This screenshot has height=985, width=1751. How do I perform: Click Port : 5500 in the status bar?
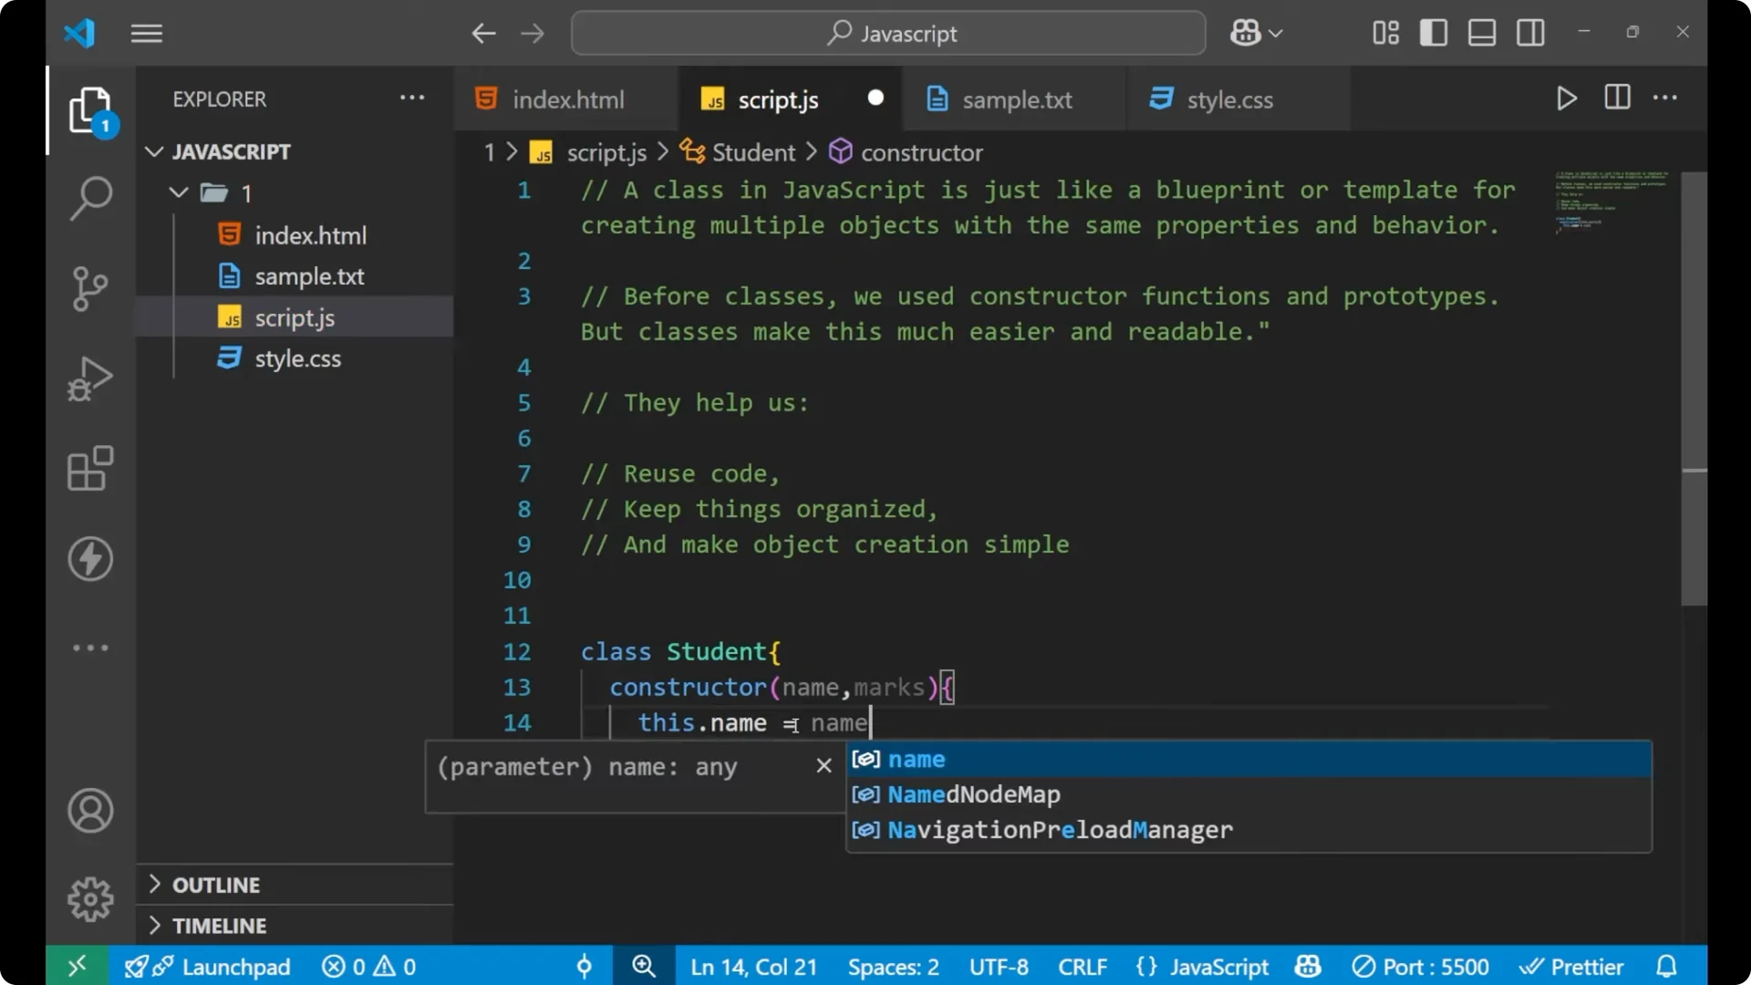coord(1420,966)
